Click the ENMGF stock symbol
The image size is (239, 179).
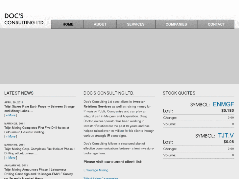pos(223,104)
